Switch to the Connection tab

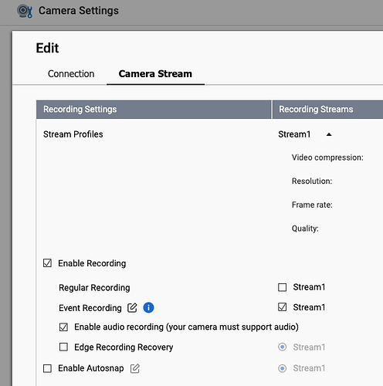(71, 74)
